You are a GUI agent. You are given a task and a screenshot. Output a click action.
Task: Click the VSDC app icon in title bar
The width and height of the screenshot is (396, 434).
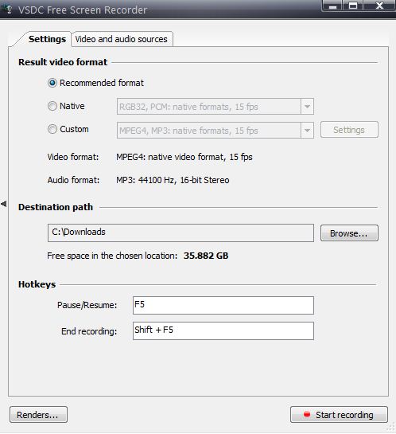[7, 10]
